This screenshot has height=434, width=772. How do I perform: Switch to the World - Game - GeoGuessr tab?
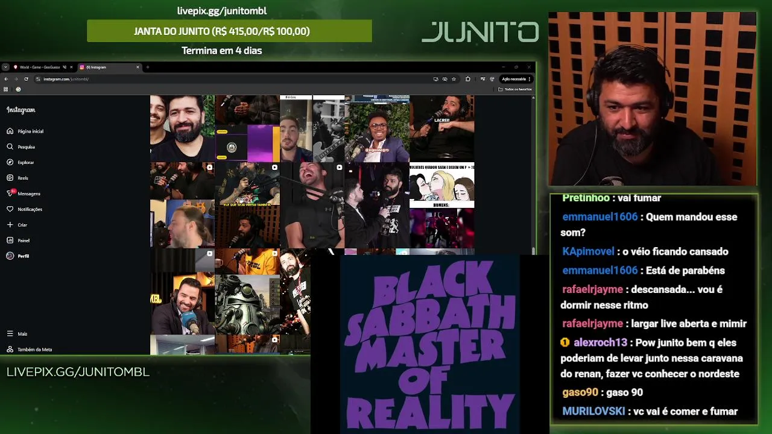(x=40, y=67)
